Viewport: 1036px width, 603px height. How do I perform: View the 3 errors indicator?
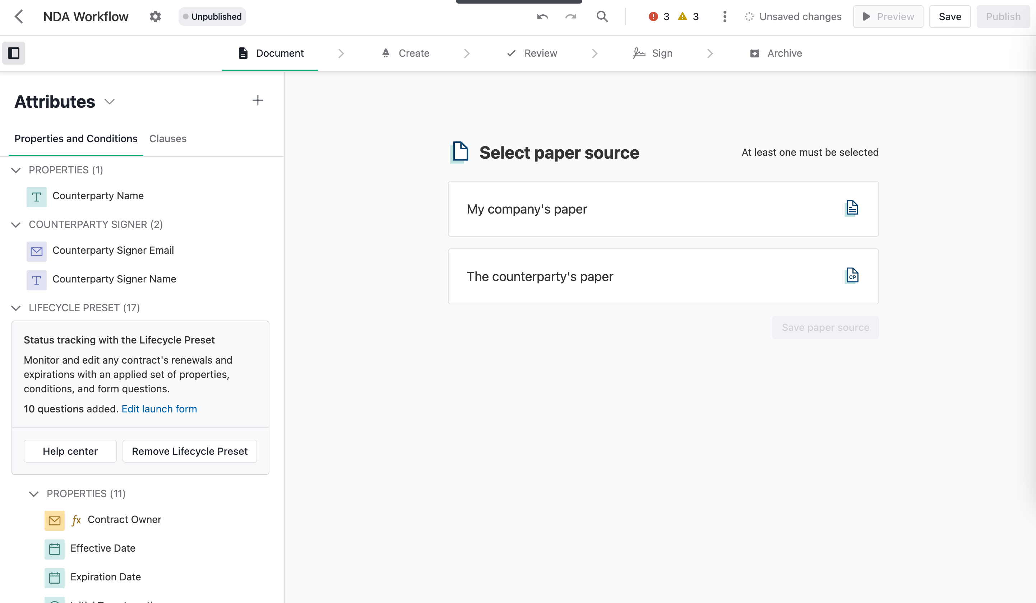tap(658, 17)
